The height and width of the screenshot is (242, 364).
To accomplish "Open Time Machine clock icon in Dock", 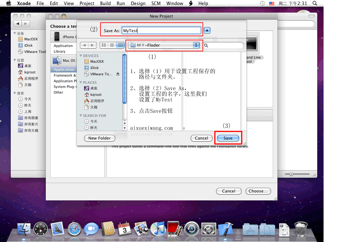I will (191, 229).
